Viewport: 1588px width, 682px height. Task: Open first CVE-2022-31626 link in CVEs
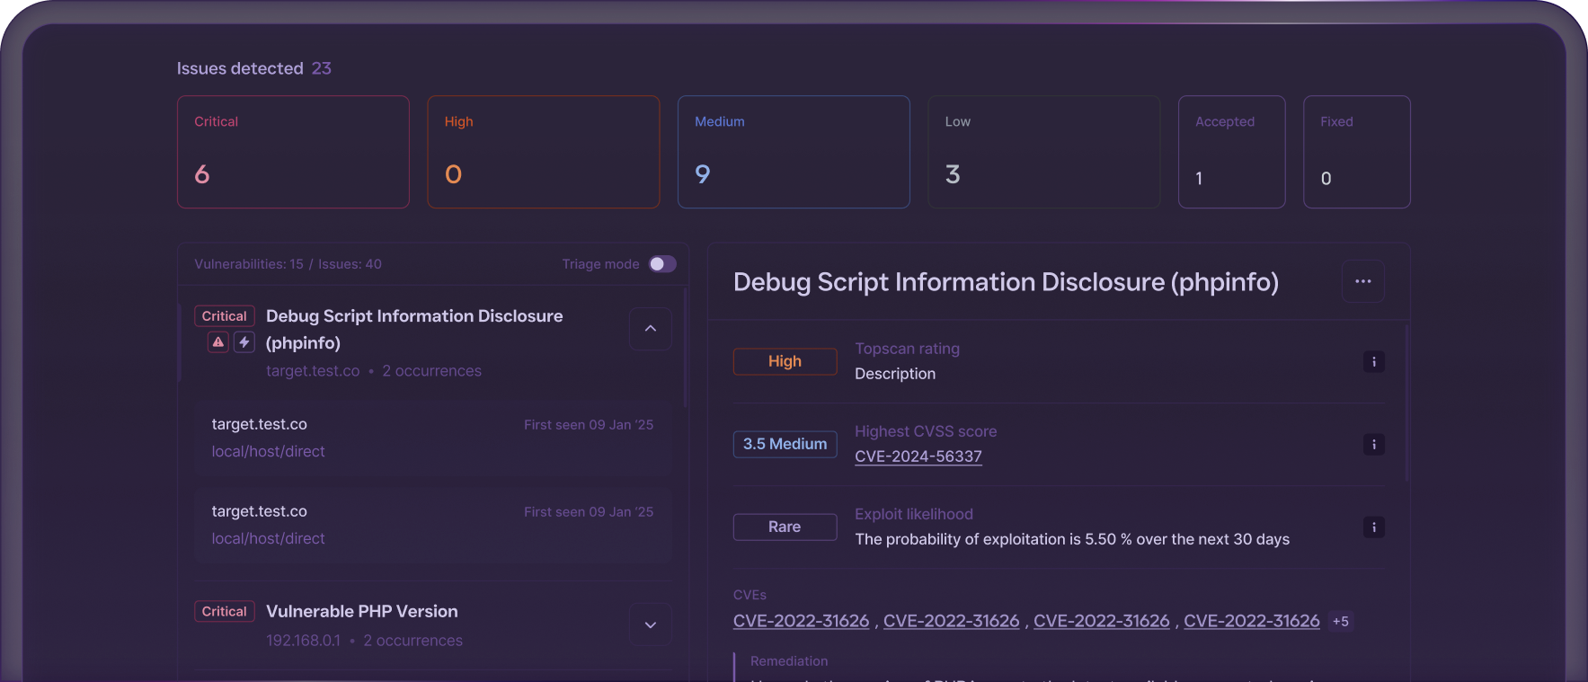pos(802,621)
